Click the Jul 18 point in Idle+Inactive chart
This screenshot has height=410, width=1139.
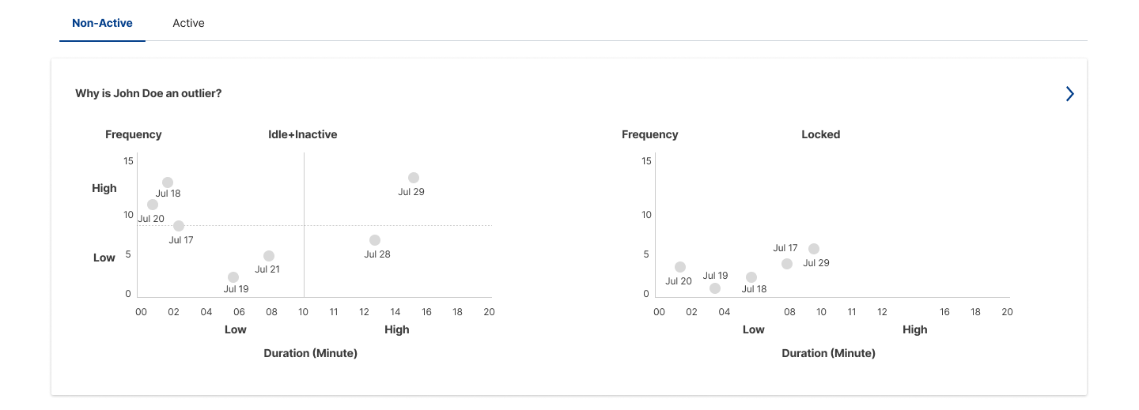pyautogui.click(x=168, y=182)
